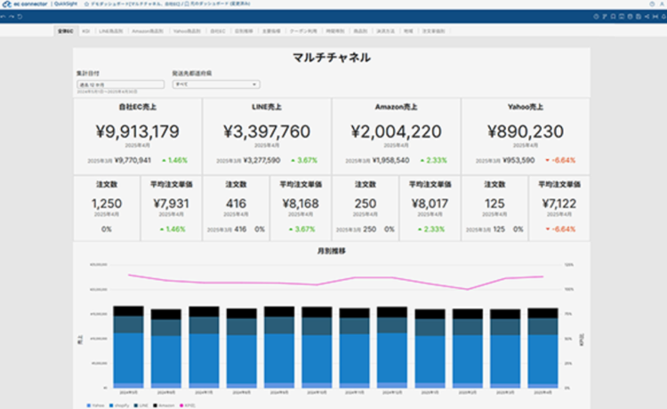Click the reset icon beside redo
Viewport: 667px width, 409px height.
[18, 17]
